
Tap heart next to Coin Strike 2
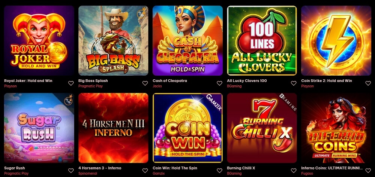[x=368, y=83]
